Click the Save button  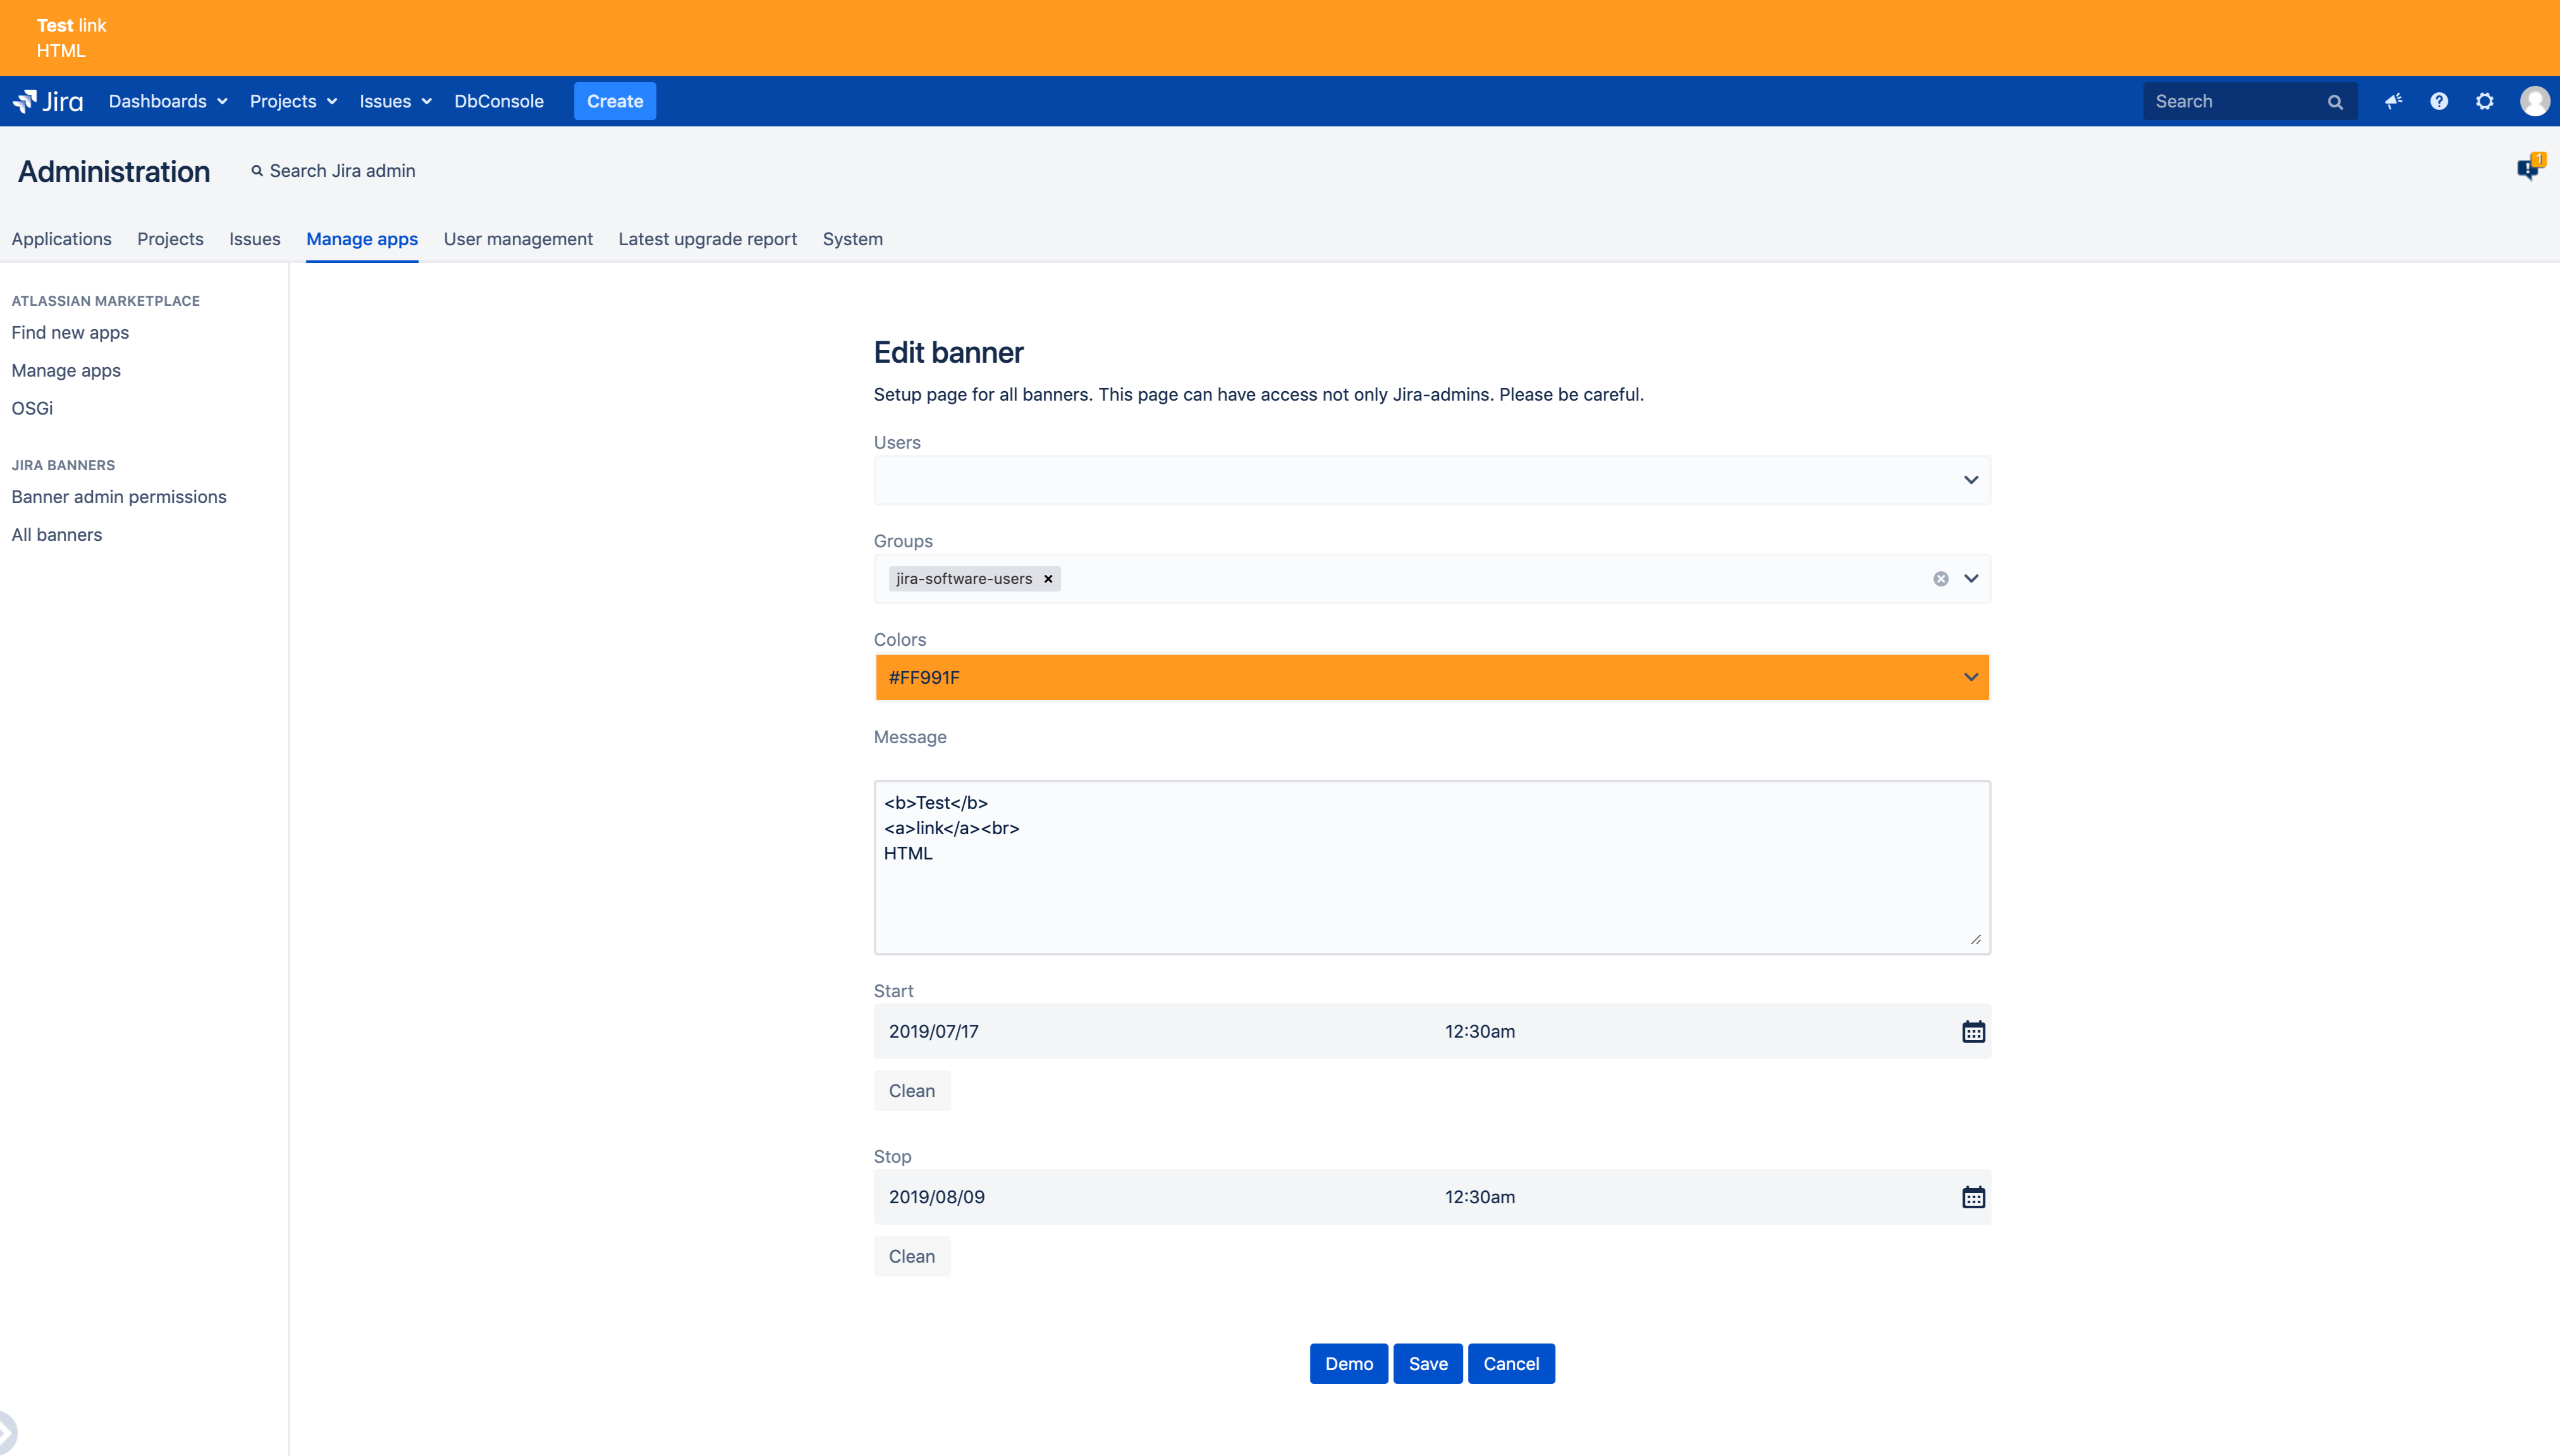click(x=1428, y=1364)
